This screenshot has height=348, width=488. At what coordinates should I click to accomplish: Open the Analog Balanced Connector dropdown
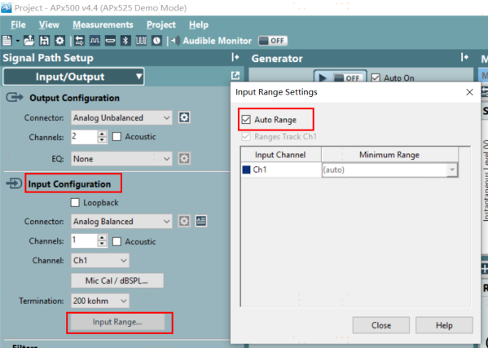pyautogui.click(x=121, y=222)
